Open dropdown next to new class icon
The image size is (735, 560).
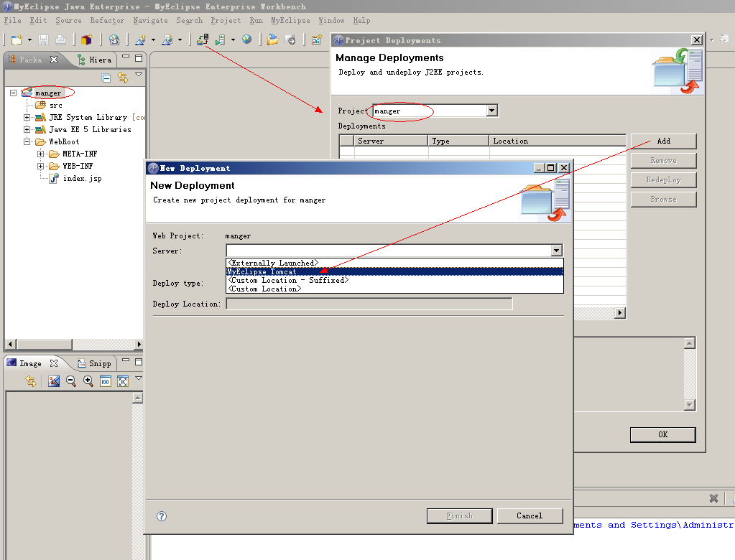(x=153, y=39)
